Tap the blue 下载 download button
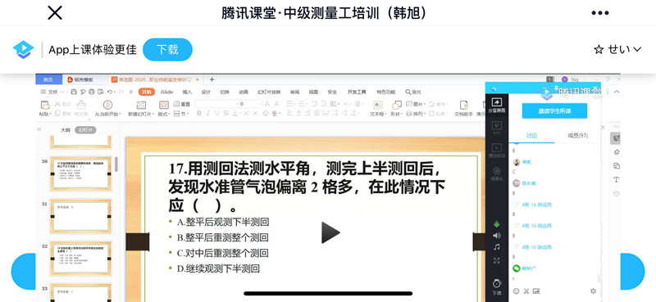 point(167,50)
